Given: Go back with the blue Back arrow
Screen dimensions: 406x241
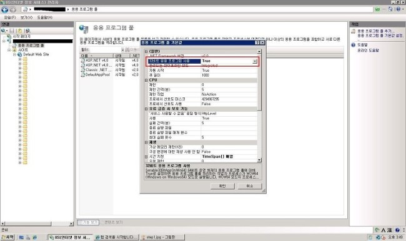Looking at the screenshot, I should (x=4, y=9).
